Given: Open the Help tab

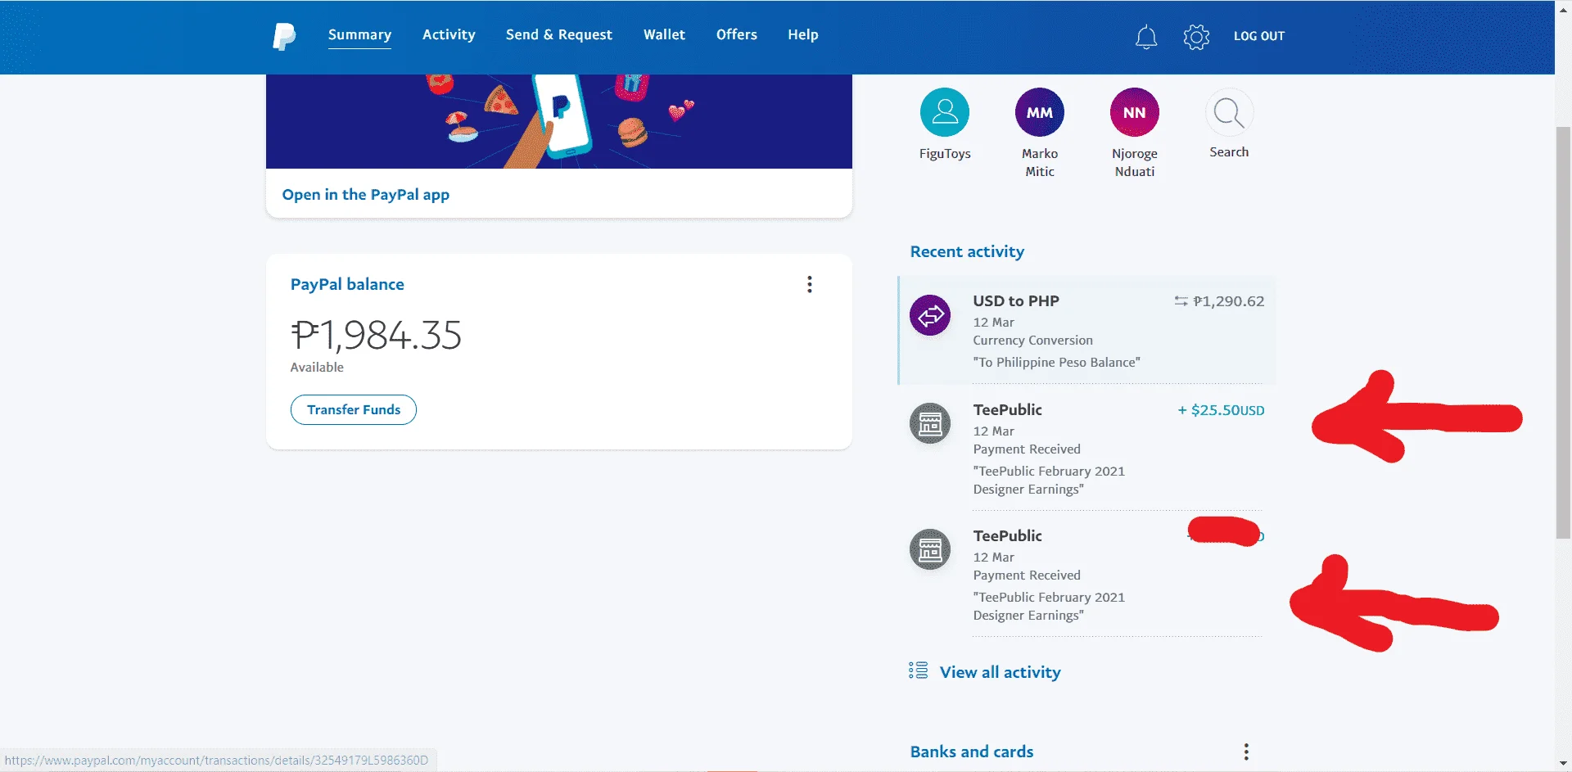Looking at the screenshot, I should pyautogui.click(x=803, y=34).
